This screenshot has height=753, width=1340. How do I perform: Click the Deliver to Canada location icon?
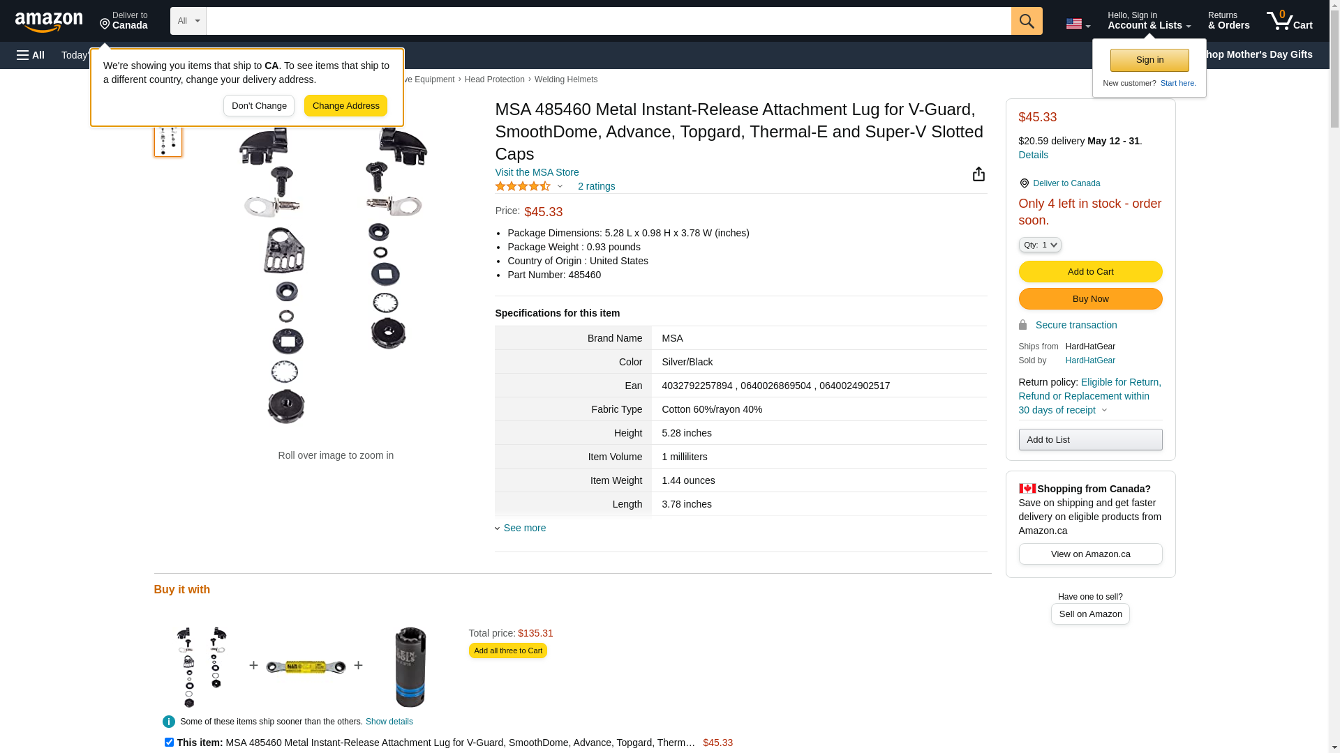(1024, 183)
